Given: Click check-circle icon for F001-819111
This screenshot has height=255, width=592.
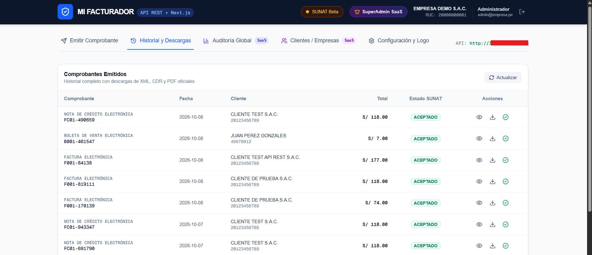Looking at the screenshot, I should coord(506,181).
